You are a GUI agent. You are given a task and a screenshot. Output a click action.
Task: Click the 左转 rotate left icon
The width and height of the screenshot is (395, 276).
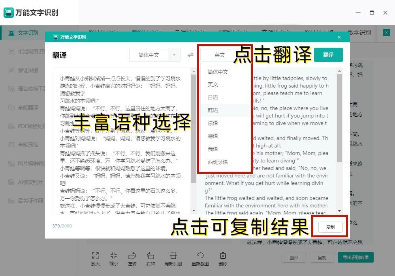click(132, 255)
